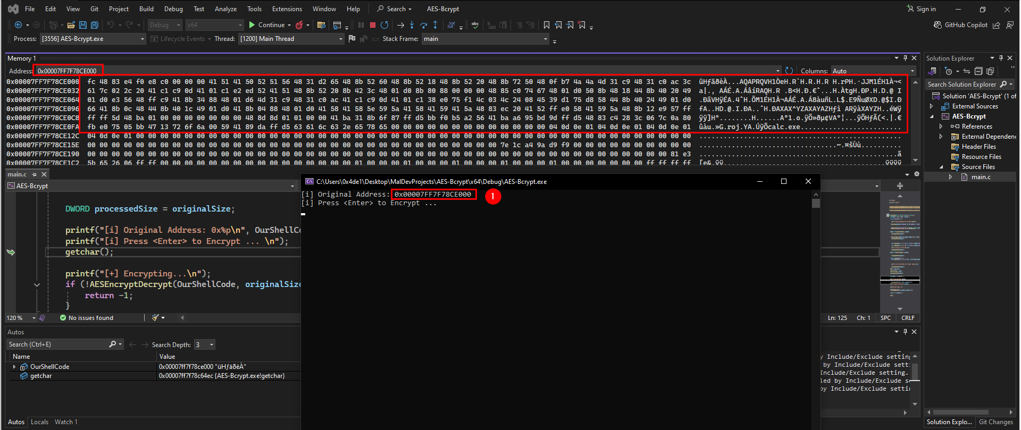Screen dimensions: 1021x430
Task: Switch to the Watch 1 tab
Action: 66,422
